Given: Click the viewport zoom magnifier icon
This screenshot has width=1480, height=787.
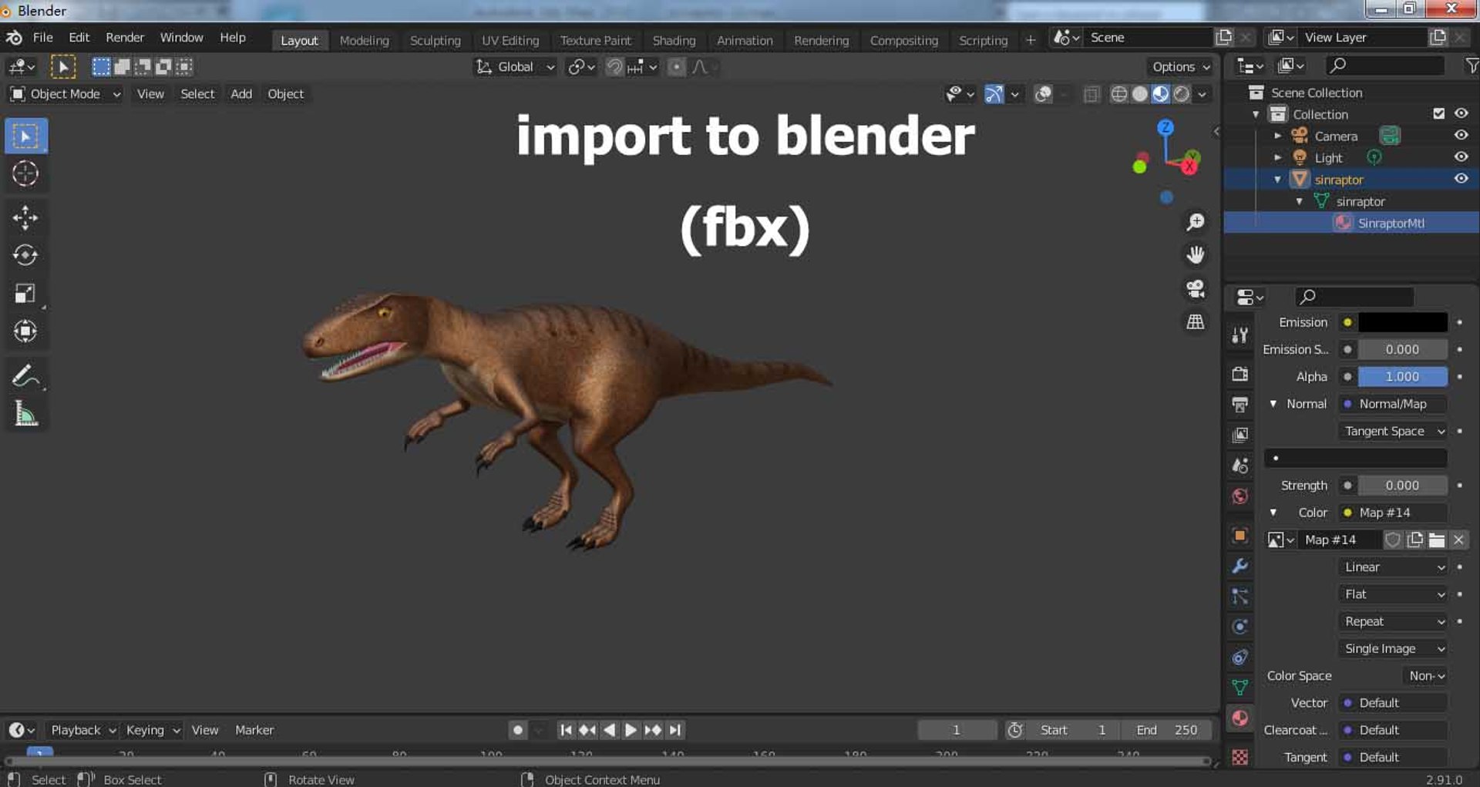Looking at the screenshot, I should click(x=1196, y=223).
